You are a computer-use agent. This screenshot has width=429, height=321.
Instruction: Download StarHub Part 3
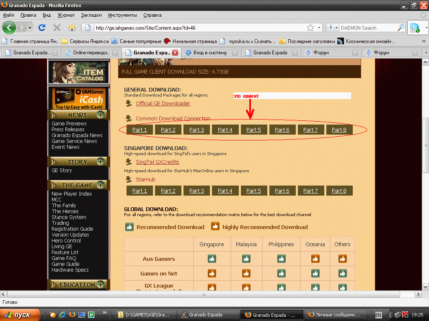[196, 191]
